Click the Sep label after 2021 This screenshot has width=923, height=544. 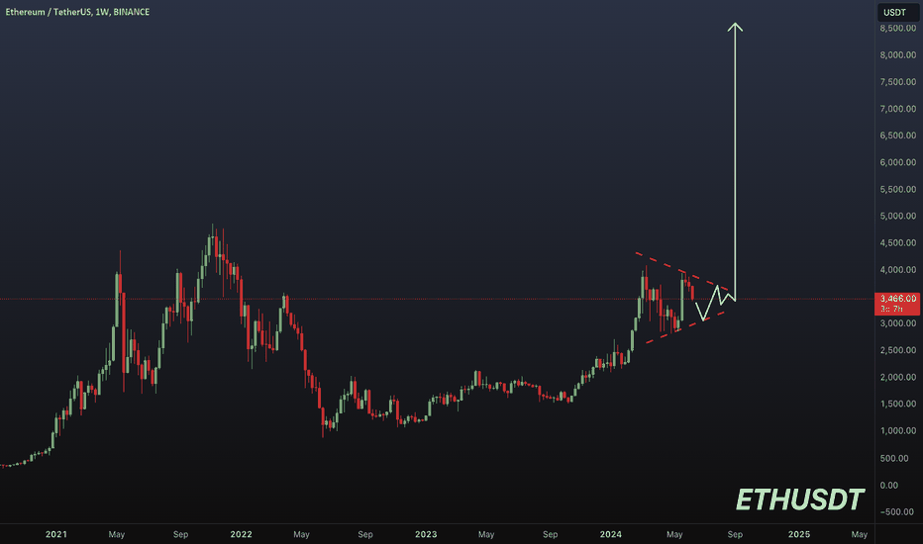point(180,534)
